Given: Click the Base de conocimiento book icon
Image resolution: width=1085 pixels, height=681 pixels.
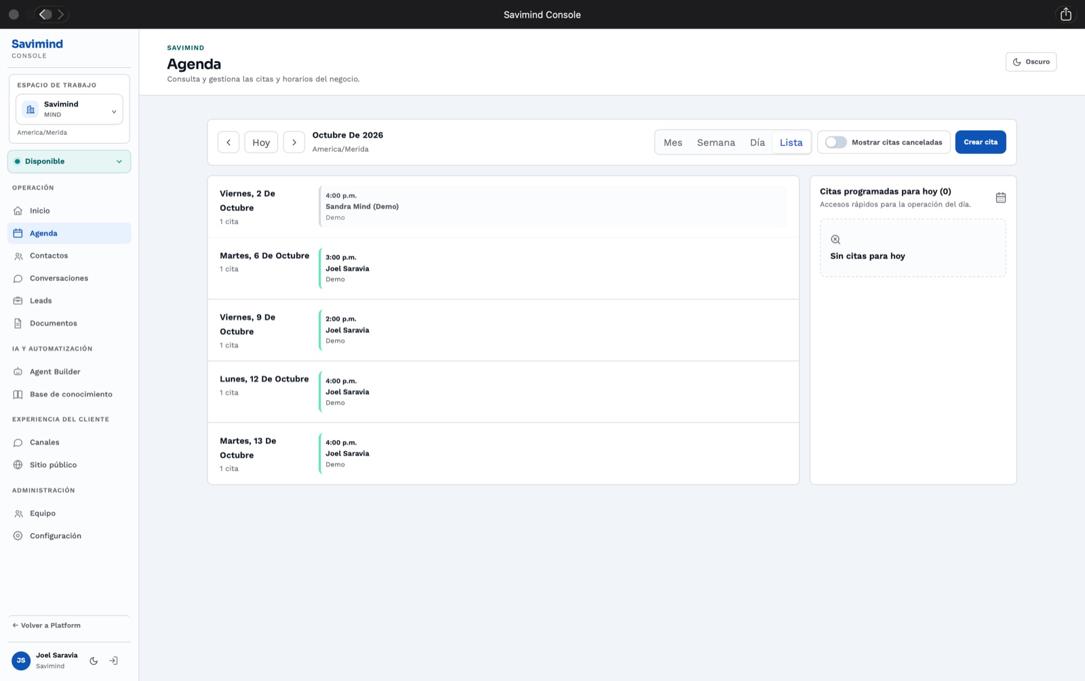Looking at the screenshot, I should tap(18, 395).
